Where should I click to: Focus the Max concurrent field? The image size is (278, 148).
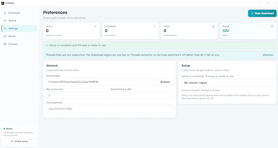tap(77, 95)
